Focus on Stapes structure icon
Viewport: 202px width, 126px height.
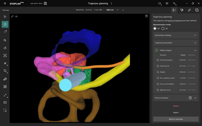[x=158, y=72]
